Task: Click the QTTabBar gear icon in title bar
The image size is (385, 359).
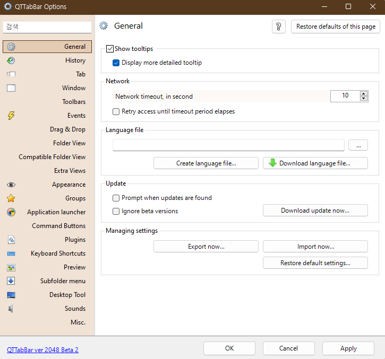Action: [x=8, y=6]
